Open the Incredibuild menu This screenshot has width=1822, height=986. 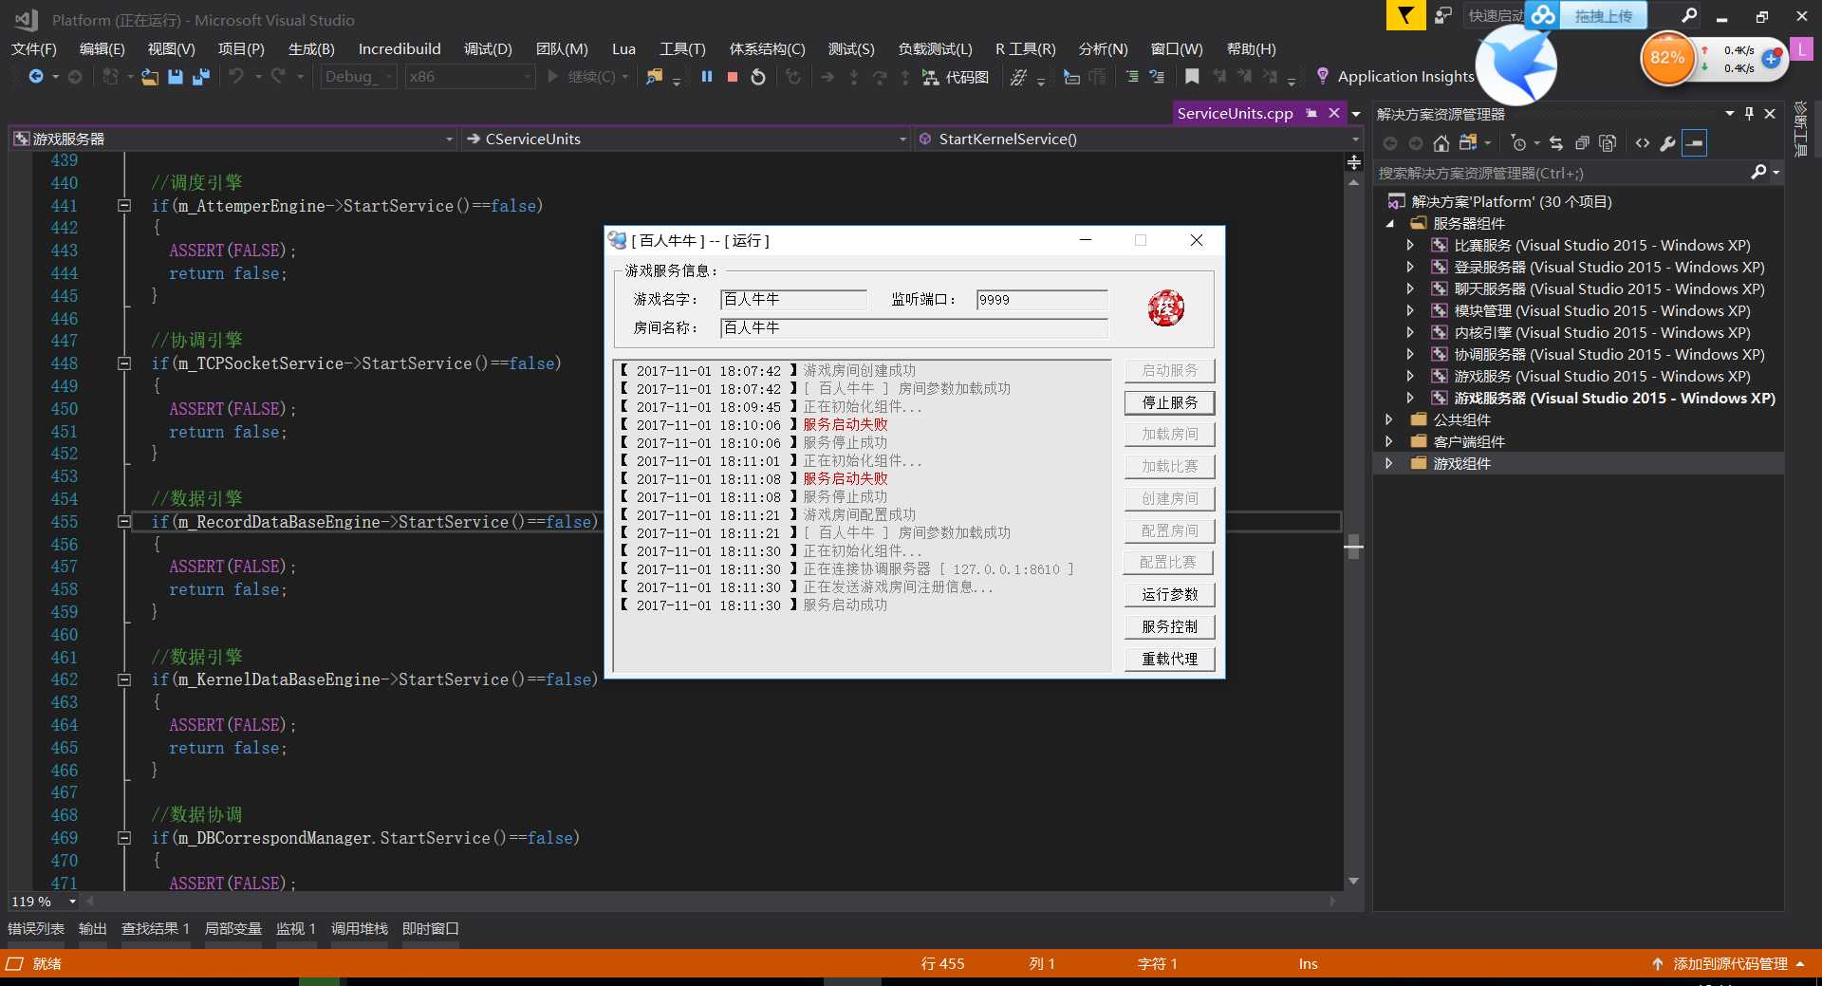click(400, 48)
